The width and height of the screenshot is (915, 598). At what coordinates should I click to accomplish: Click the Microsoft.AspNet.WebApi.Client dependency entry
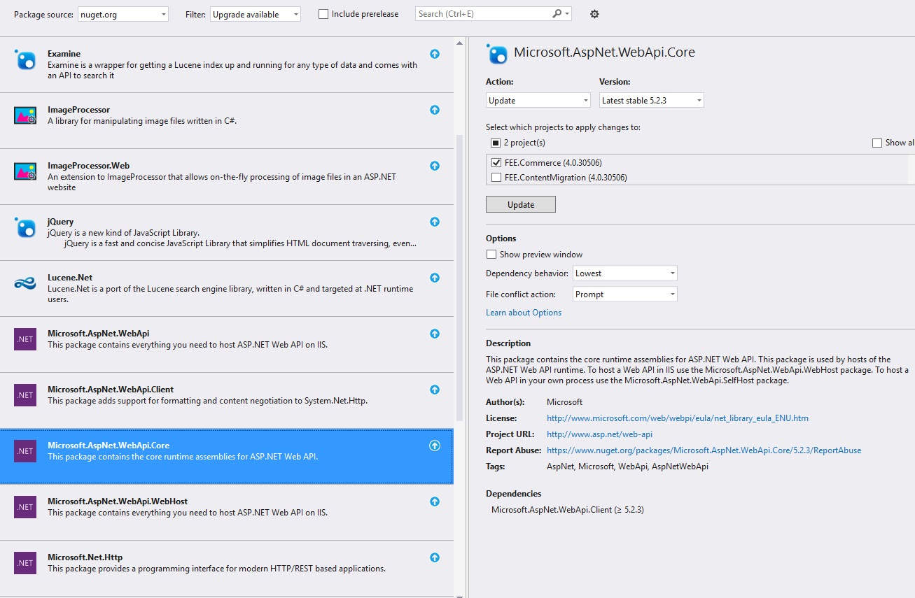[x=567, y=510]
